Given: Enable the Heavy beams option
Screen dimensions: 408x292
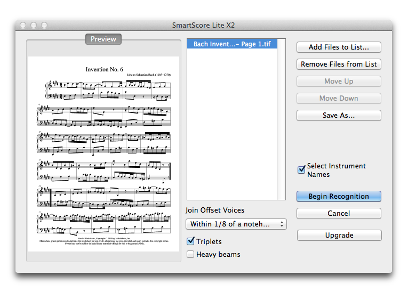Looking at the screenshot, I should point(190,254).
